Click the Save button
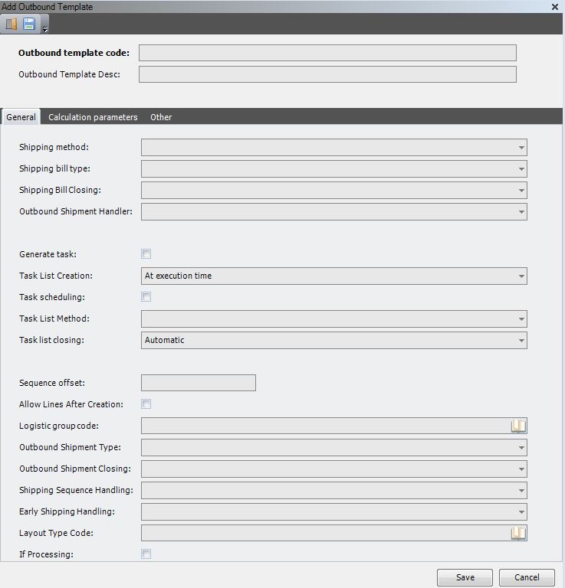Viewport: 565px width, 588px height. pos(465,577)
